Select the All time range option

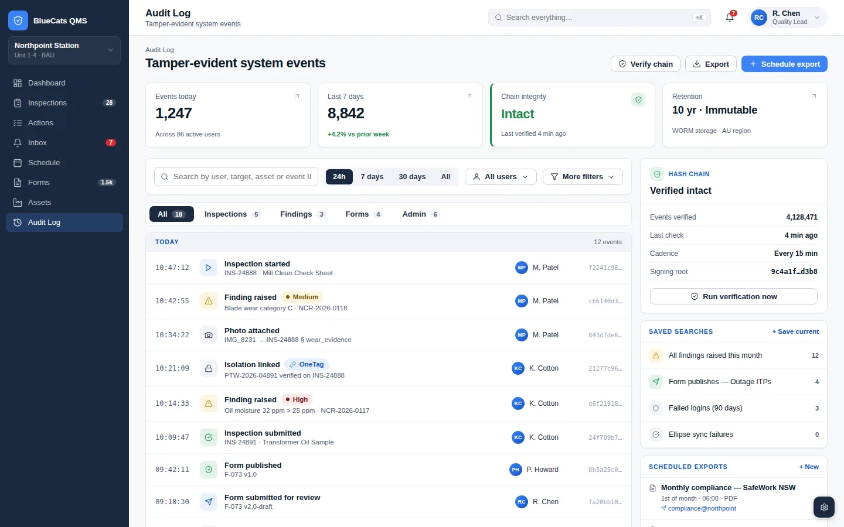pos(445,177)
